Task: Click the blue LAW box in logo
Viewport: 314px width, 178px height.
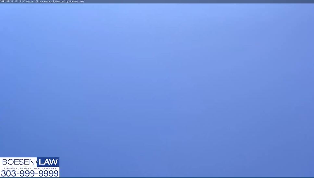Action: (x=49, y=162)
